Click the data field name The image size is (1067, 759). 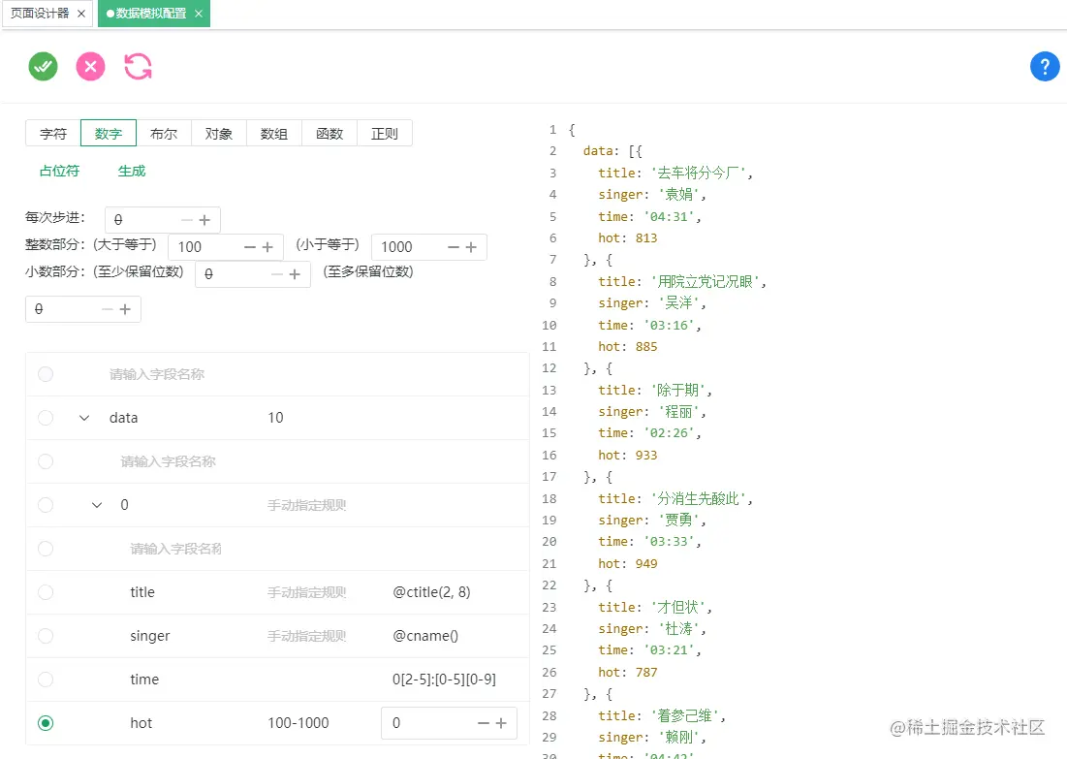124,417
